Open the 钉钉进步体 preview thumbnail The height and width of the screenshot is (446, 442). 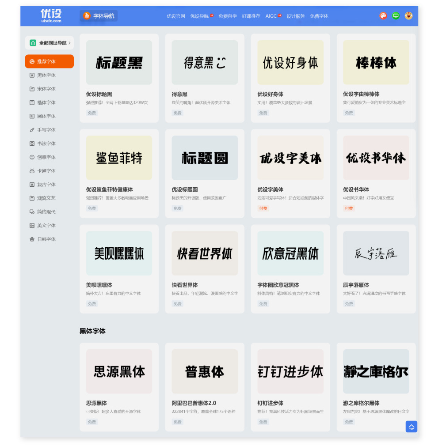tap(290, 371)
